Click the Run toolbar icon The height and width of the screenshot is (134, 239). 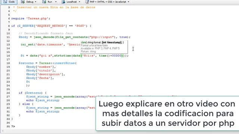(44, 2)
